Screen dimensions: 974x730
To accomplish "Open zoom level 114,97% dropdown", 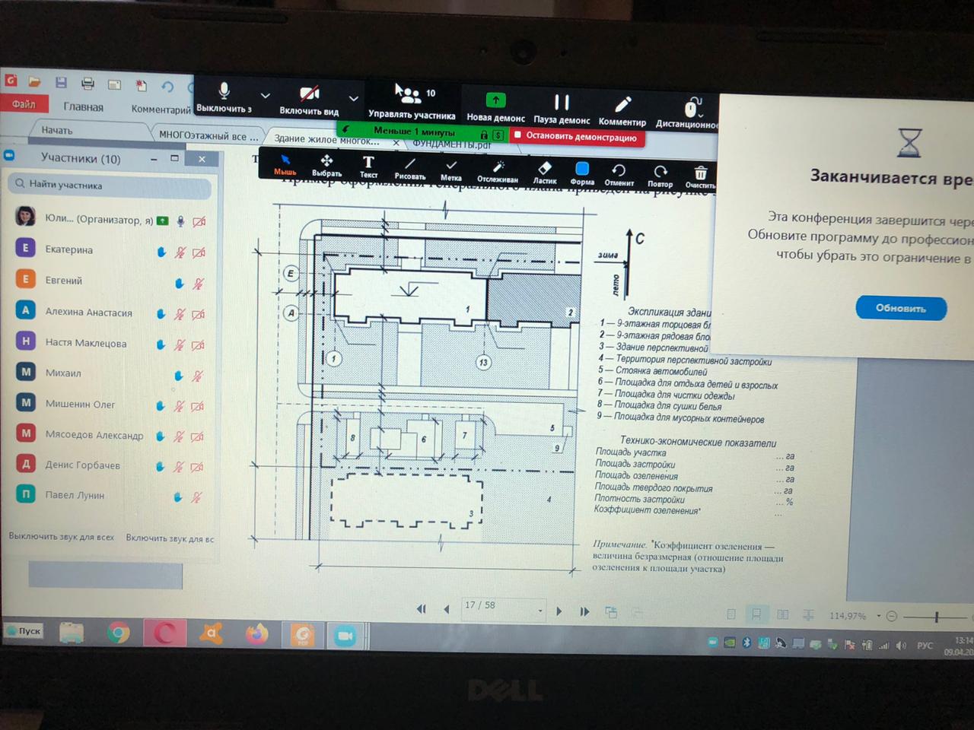I will 879,616.
